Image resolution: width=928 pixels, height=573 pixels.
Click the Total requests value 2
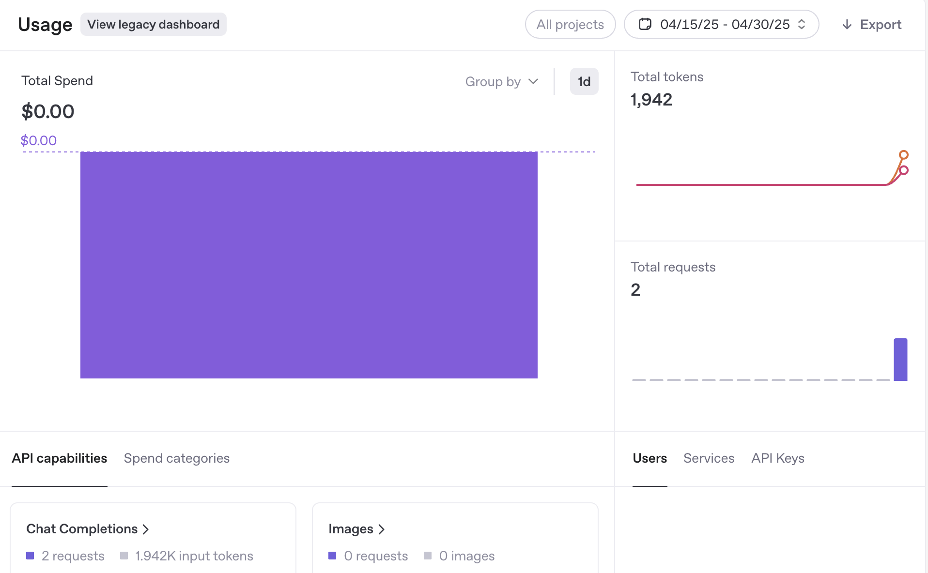pos(635,290)
